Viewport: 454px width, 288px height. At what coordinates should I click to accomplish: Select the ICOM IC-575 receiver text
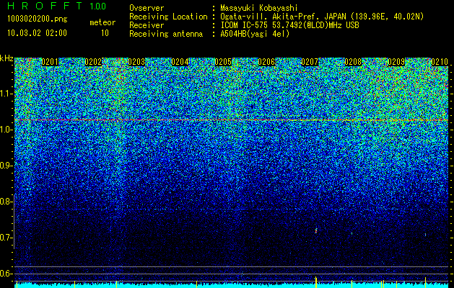289,25
